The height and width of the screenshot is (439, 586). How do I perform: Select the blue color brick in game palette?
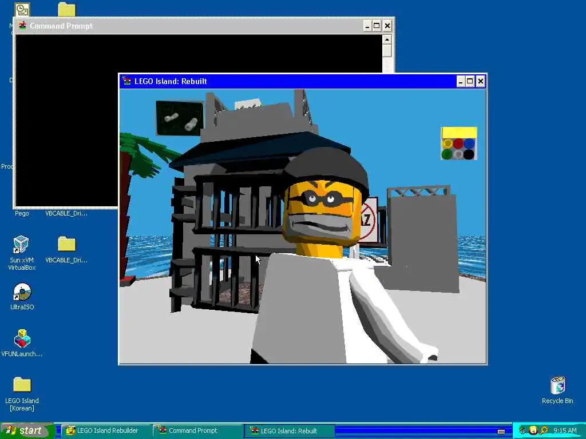(469, 143)
